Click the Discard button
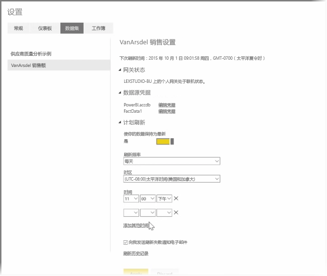The height and width of the screenshot is (276, 327). (x=165, y=272)
